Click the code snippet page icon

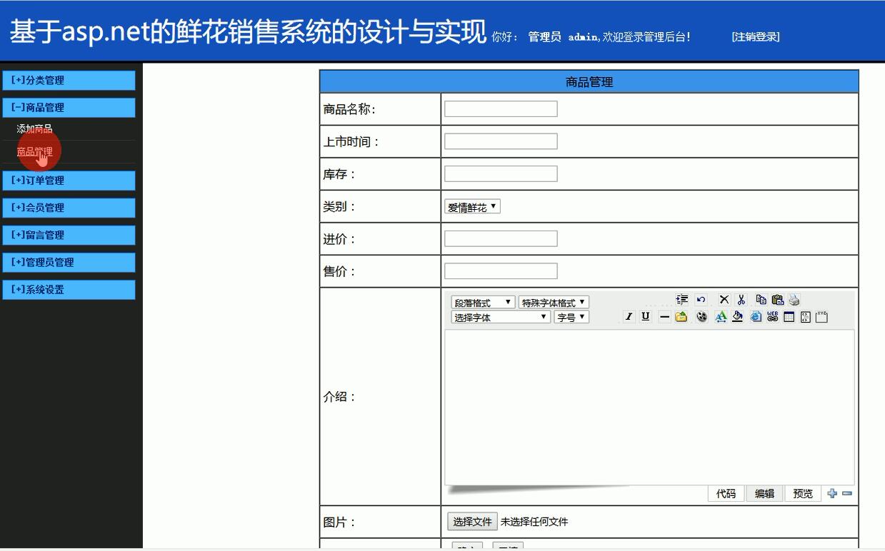[805, 317]
